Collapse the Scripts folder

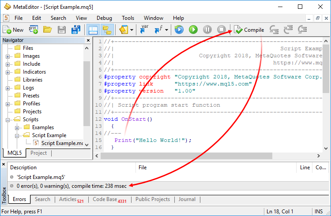click(x=8, y=120)
